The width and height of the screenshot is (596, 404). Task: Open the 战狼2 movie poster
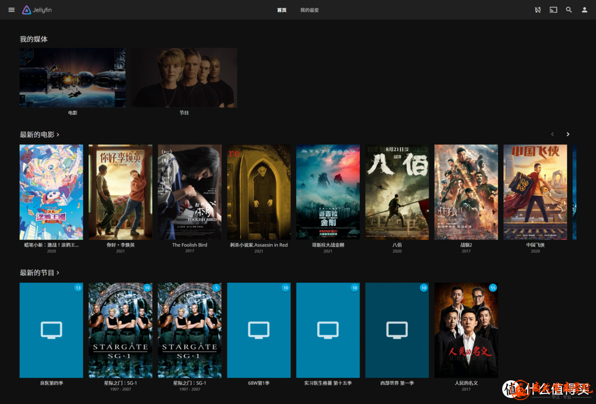coord(466,192)
